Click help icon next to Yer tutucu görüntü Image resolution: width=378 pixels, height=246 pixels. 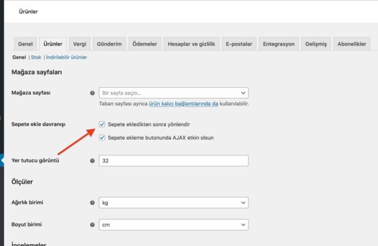[x=92, y=161]
